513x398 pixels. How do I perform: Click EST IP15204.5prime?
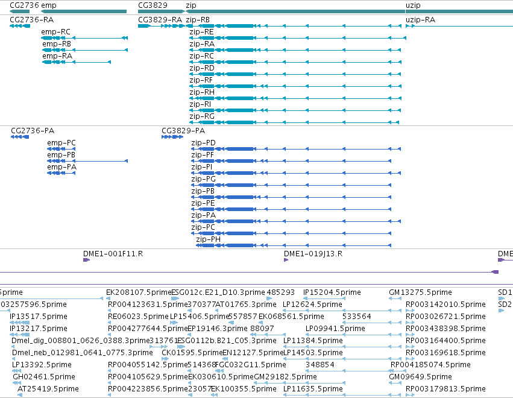332,292
